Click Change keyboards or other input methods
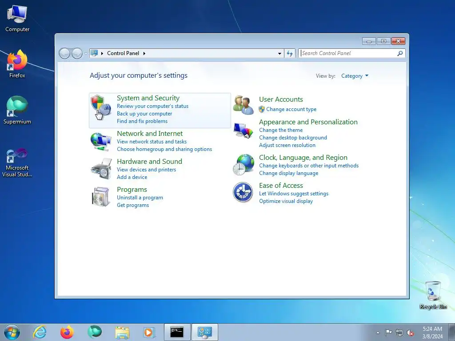Image resolution: width=455 pixels, height=341 pixels. point(309,165)
